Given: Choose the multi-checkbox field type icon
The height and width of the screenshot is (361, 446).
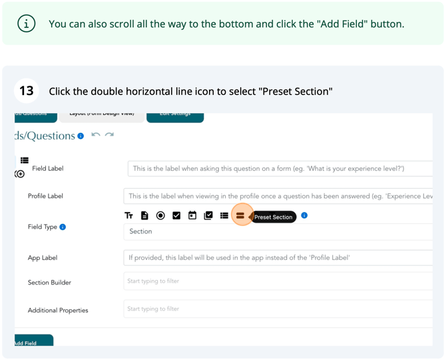Looking at the screenshot, I should coord(208,215).
